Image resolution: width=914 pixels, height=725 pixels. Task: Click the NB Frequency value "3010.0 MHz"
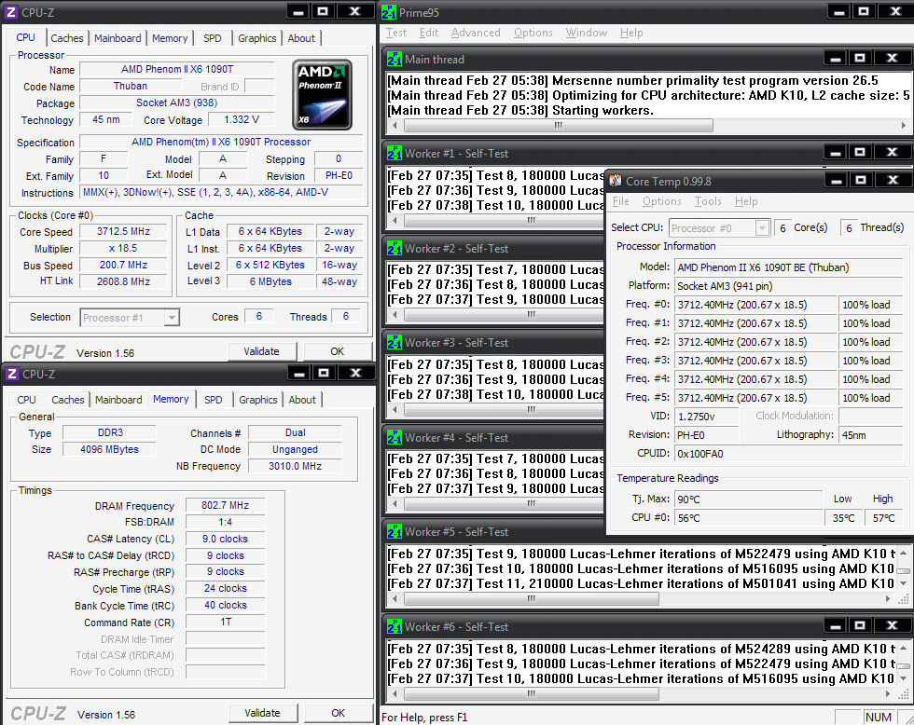[295, 467]
